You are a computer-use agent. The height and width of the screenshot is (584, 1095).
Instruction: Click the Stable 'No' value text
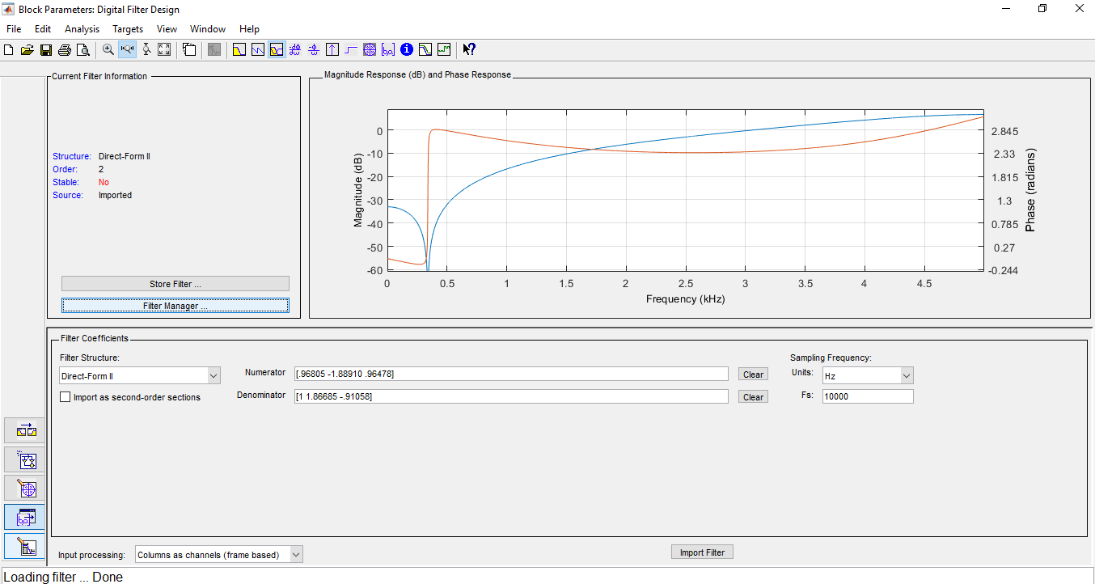coord(104,182)
